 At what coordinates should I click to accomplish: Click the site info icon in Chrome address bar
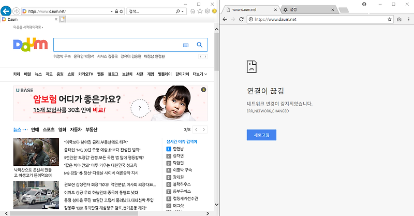pos(251,19)
